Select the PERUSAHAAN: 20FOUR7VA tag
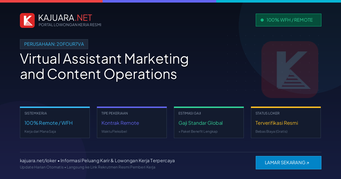341x179 pixels. coord(54,44)
